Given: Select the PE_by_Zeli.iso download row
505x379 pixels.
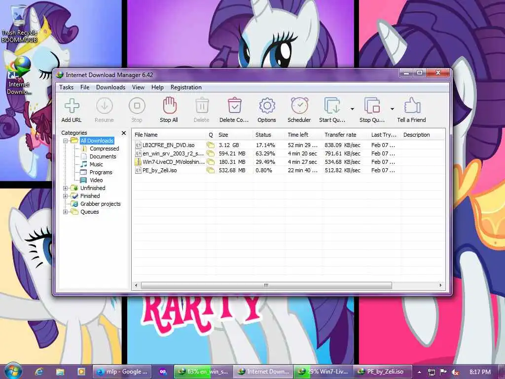Looking at the screenshot, I should pyautogui.click(x=289, y=170).
